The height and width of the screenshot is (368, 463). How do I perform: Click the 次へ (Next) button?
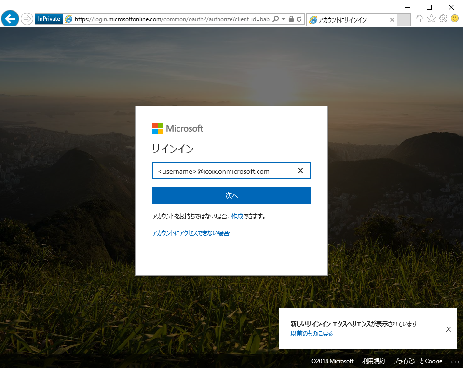click(231, 195)
